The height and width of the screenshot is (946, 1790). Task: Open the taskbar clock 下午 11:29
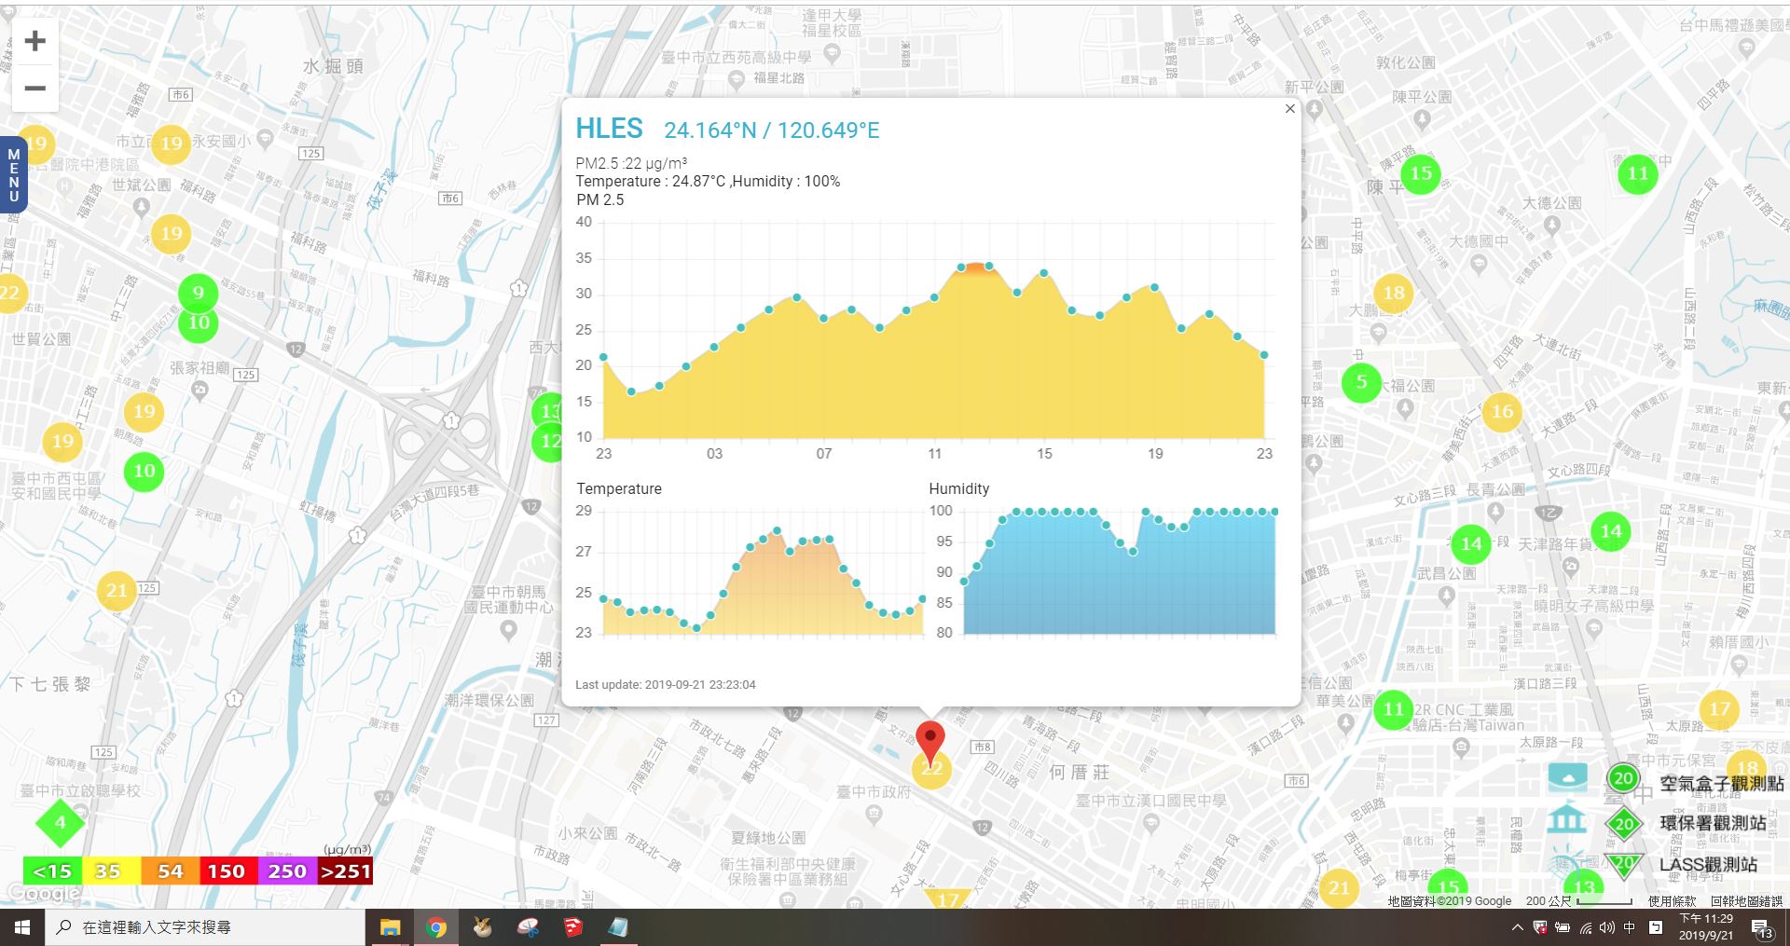click(1706, 927)
